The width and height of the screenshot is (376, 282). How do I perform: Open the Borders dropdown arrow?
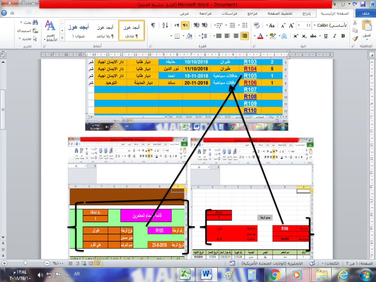[x=171, y=36]
